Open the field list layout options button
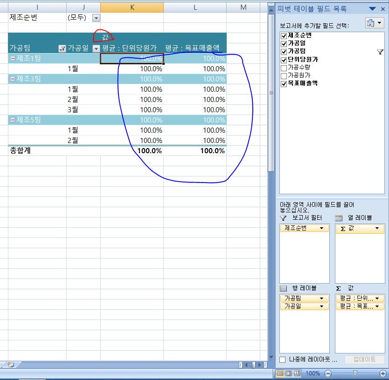Image resolution: width=389 pixels, height=380 pixels. click(x=374, y=23)
